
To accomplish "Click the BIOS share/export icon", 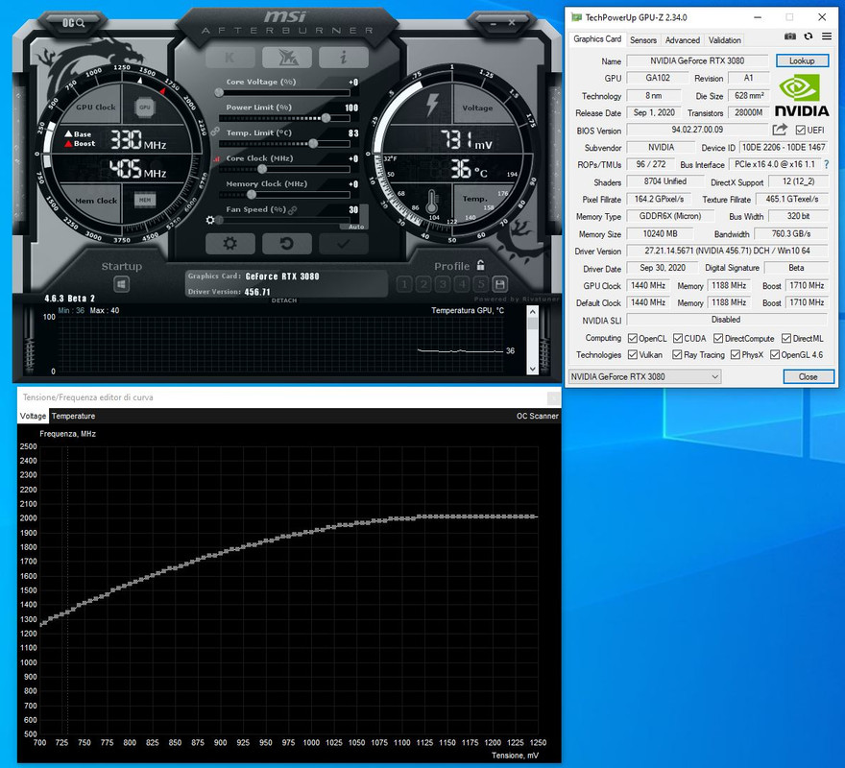I will click(x=780, y=130).
